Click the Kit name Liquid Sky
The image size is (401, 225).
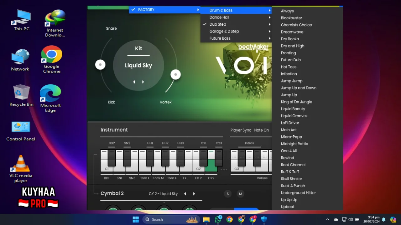[x=138, y=66]
